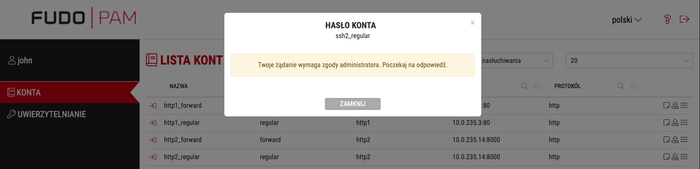Click the ZAMKNIJ button in the dialog
Screen dimensions: 700x169
tap(352, 104)
